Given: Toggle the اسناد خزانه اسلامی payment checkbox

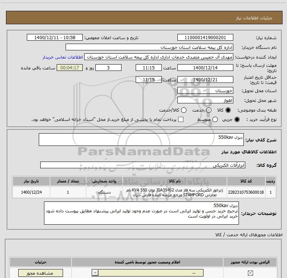Looking at the screenshot, I should 181,119.
